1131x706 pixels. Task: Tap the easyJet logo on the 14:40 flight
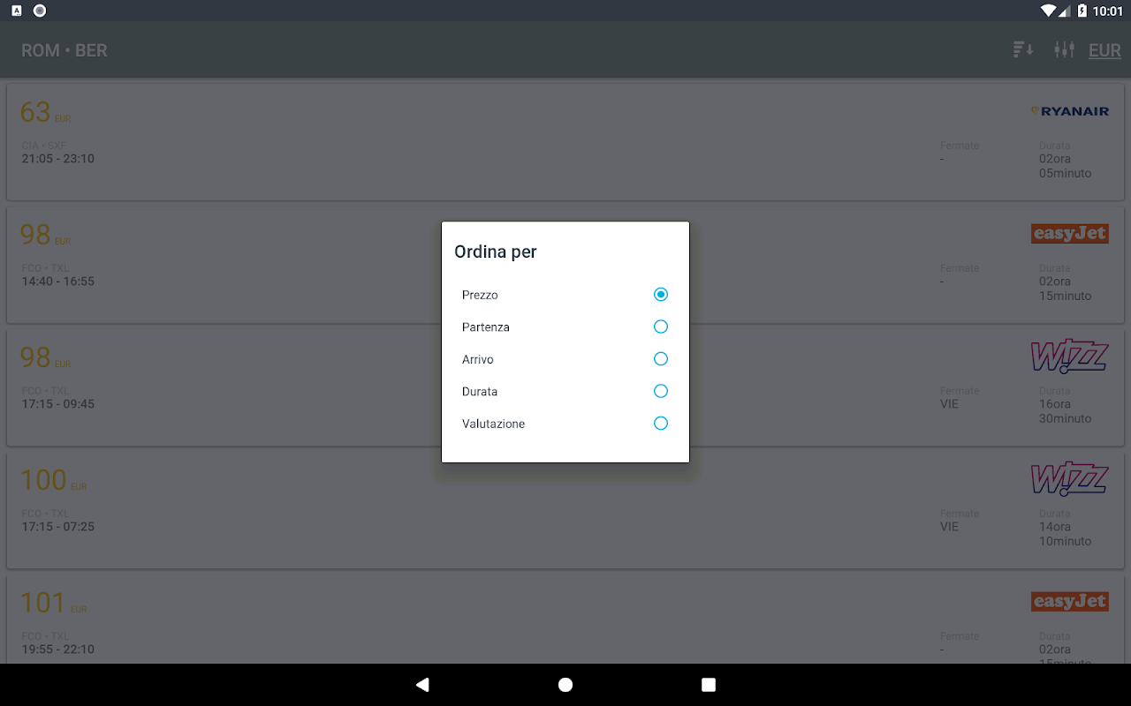click(x=1069, y=234)
